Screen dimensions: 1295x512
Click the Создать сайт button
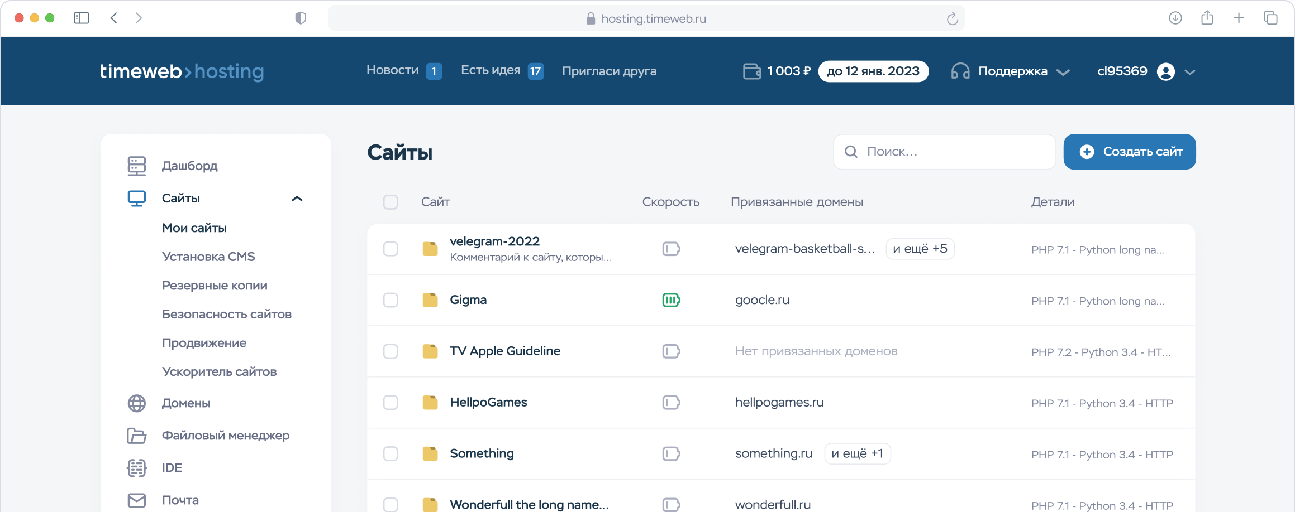tap(1130, 152)
